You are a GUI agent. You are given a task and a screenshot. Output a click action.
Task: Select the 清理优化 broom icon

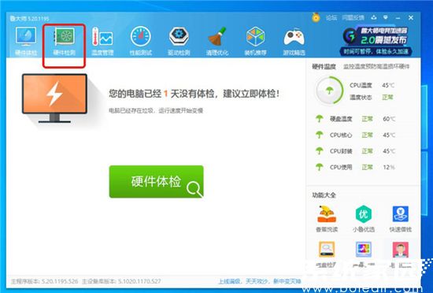(x=217, y=42)
